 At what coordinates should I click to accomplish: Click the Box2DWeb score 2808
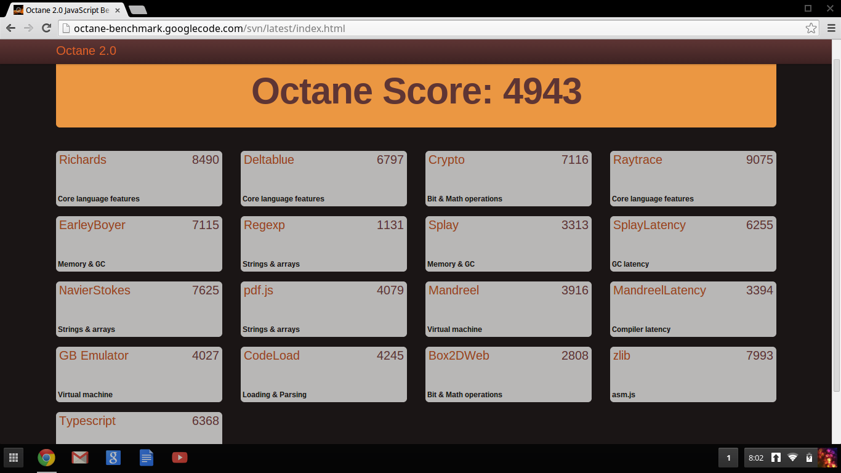[575, 355]
